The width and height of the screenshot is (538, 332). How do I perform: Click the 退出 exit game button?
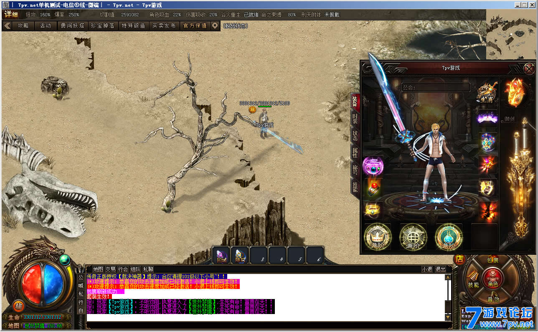coord(440,269)
